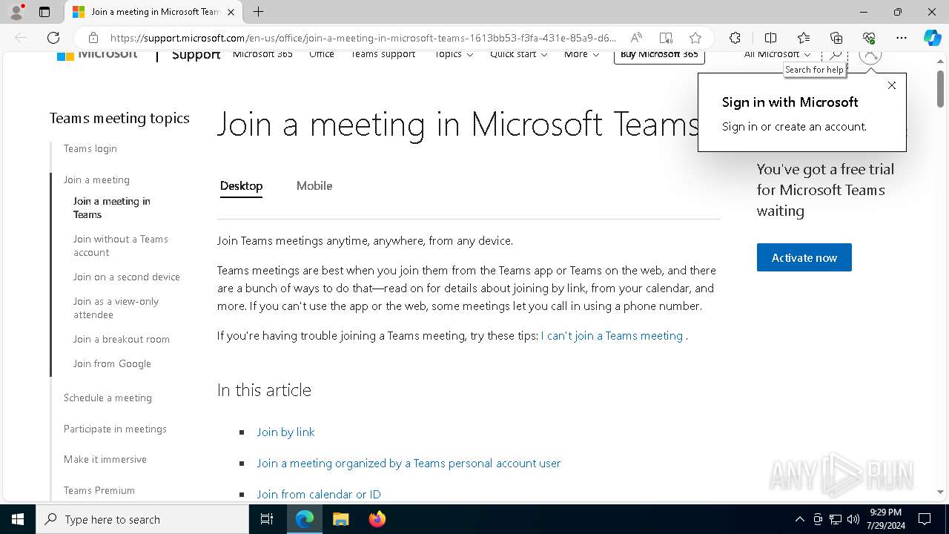
Task: Follow I can't join a Teams meeting link
Action: [612, 335]
